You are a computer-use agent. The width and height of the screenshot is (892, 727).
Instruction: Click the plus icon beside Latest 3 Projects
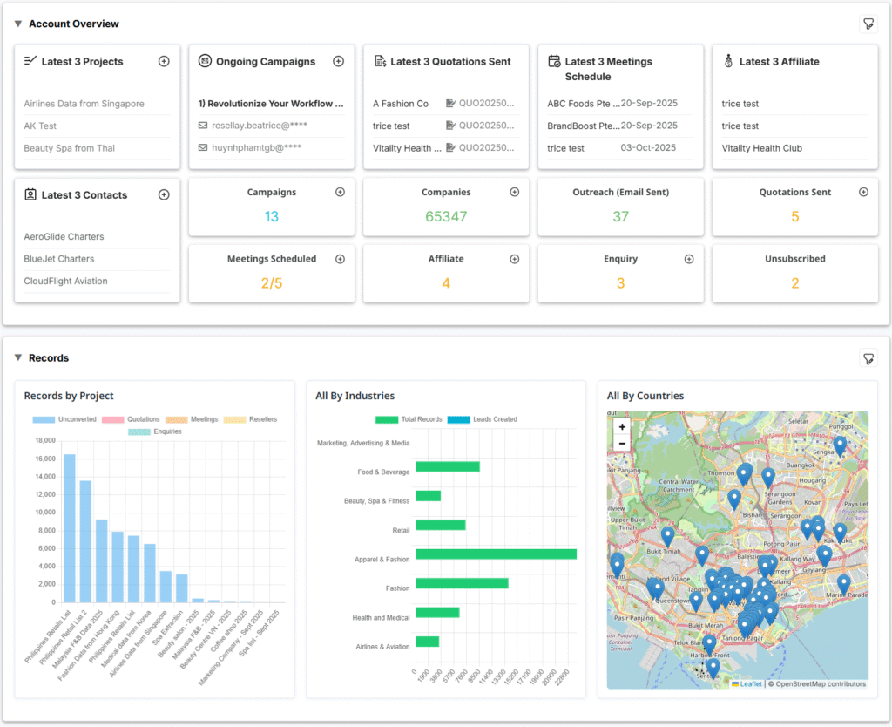click(x=164, y=61)
